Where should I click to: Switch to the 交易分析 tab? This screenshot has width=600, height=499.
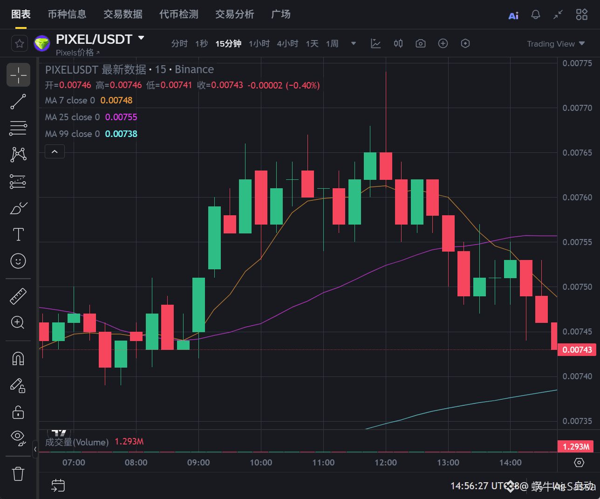coord(235,14)
